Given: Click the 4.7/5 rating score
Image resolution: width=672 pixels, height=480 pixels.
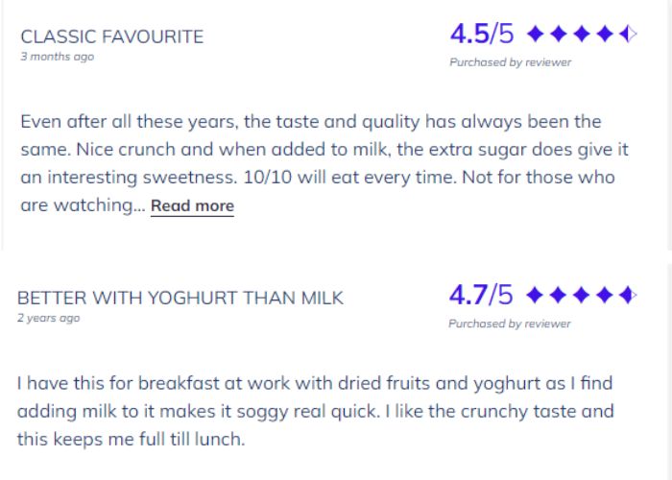Looking at the screenshot, I should tap(481, 294).
